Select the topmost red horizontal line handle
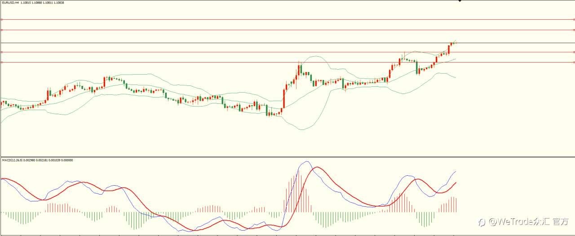 point(2,19)
